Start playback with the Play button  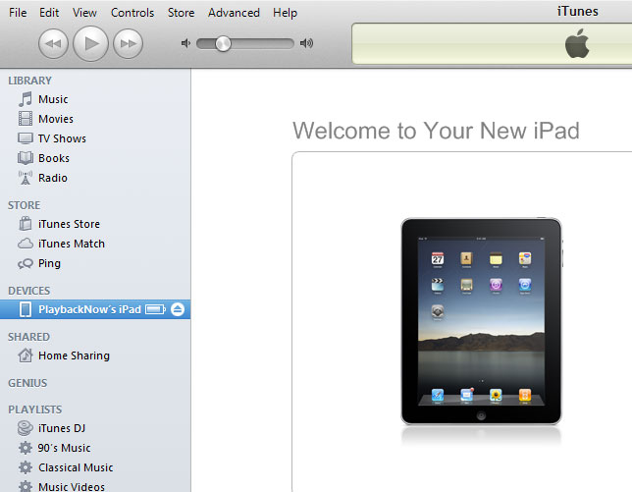click(90, 43)
